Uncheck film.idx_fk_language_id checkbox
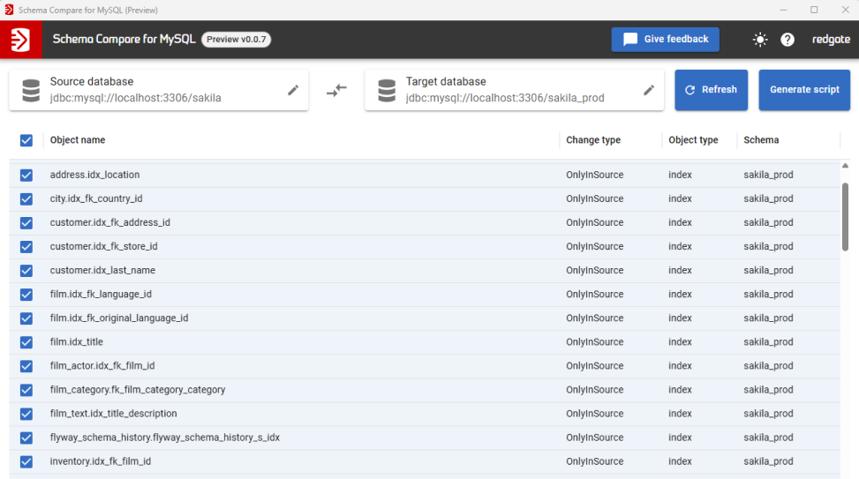Screen dimensions: 859x479 [26, 295]
